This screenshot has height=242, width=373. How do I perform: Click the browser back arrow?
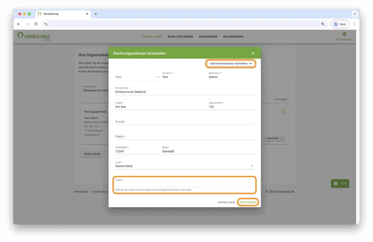pyautogui.click(x=19, y=24)
